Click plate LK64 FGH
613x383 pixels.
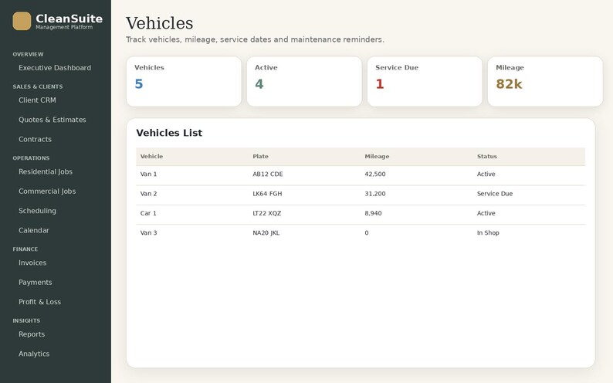coord(267,194)
